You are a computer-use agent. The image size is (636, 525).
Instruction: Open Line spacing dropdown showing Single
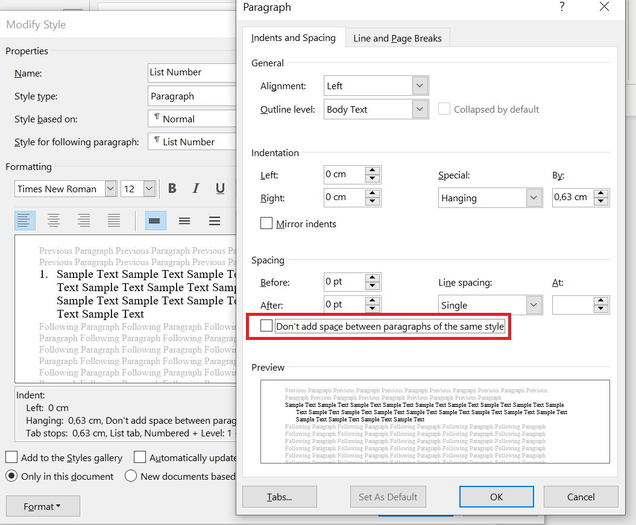534,305
